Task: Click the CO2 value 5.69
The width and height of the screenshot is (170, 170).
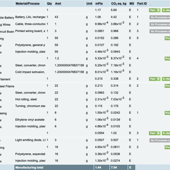Action: (114, 10)
